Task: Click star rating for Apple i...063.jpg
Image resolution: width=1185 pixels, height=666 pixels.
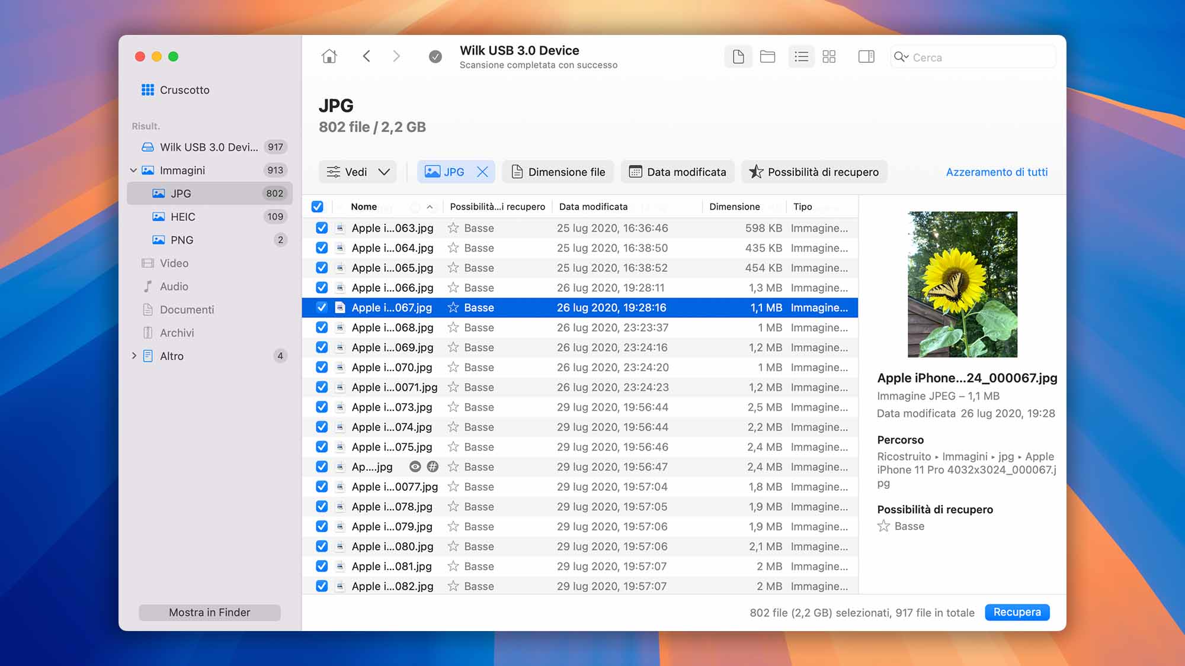Action: (453, 228)
